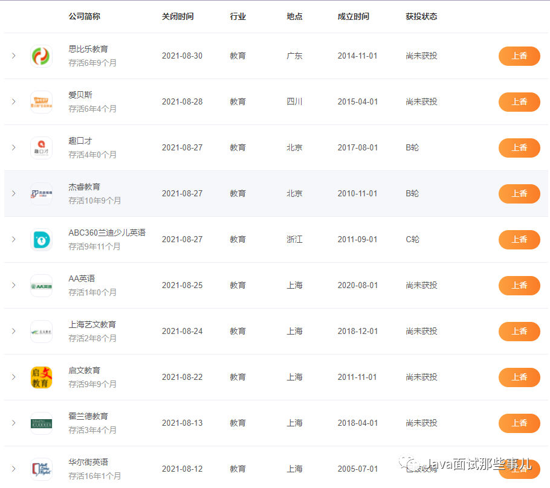Open the 启文教育 yellow logo
550x488 pixels.
[41, 377]
